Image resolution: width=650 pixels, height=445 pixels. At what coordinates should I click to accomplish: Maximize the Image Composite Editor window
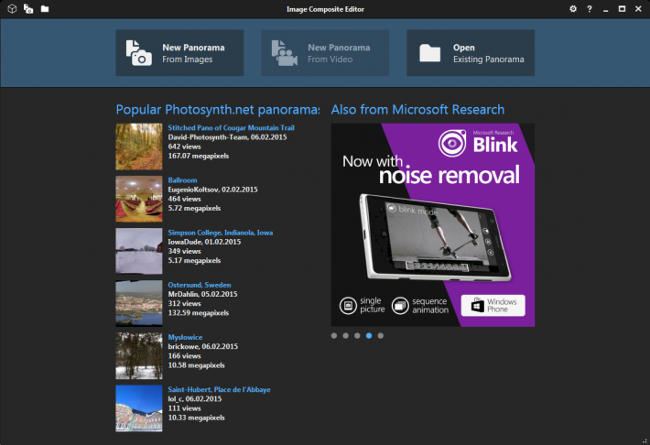pos(622,9)
